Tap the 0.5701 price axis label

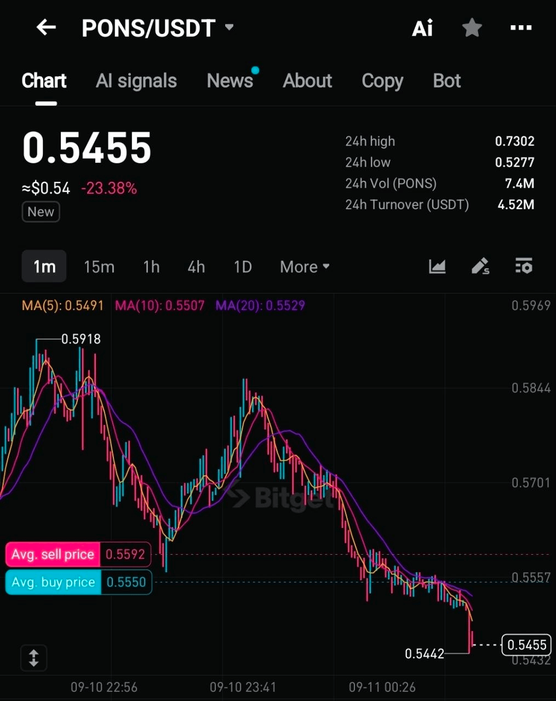531,482
